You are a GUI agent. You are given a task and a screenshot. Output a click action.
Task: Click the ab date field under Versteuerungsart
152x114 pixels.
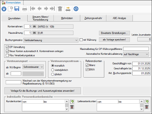(16, 74)
